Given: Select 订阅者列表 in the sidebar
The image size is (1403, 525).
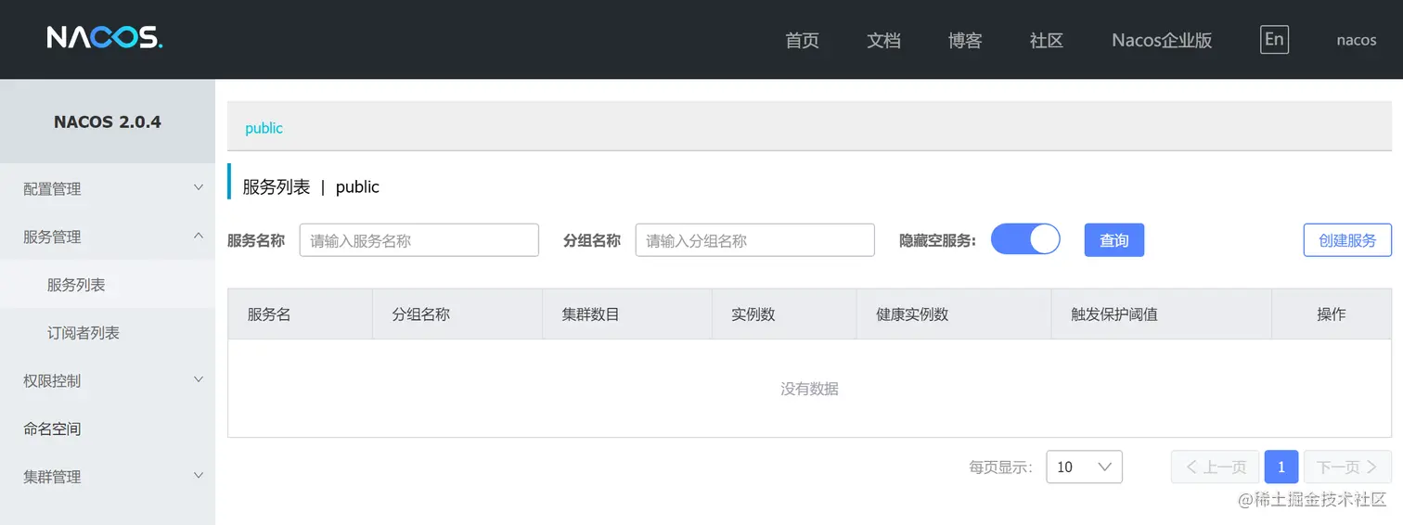Looking at the screenshot, I should point(108,332).
